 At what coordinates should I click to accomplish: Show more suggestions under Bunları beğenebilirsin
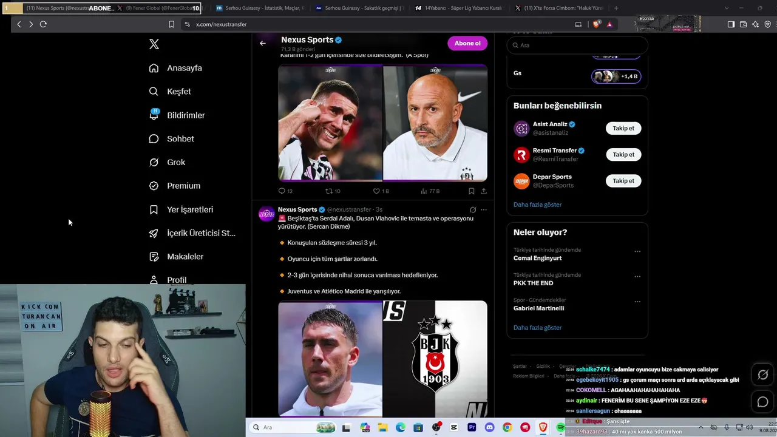pyautogui.click(x=538, y=205)
